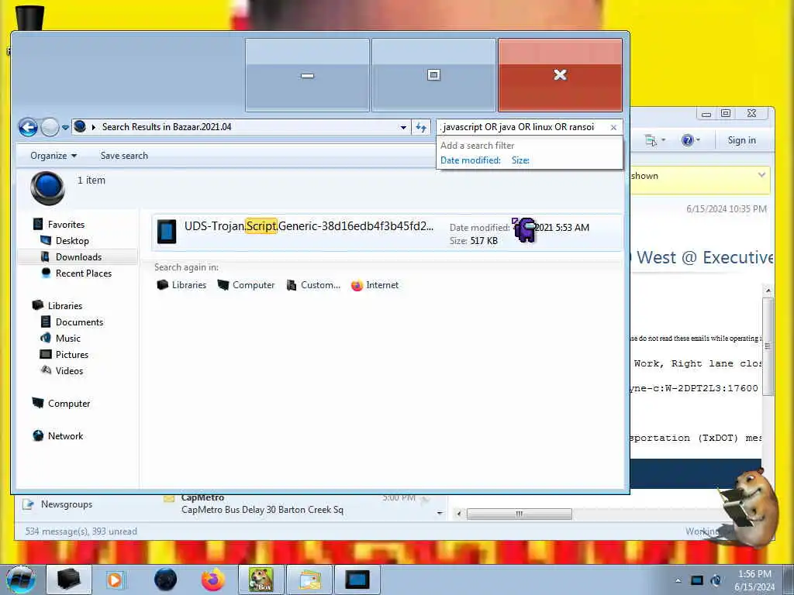Viewport: 794px width, 595px height.
Task: Click the mail window horizontal scrollbar
Action: 519,514
